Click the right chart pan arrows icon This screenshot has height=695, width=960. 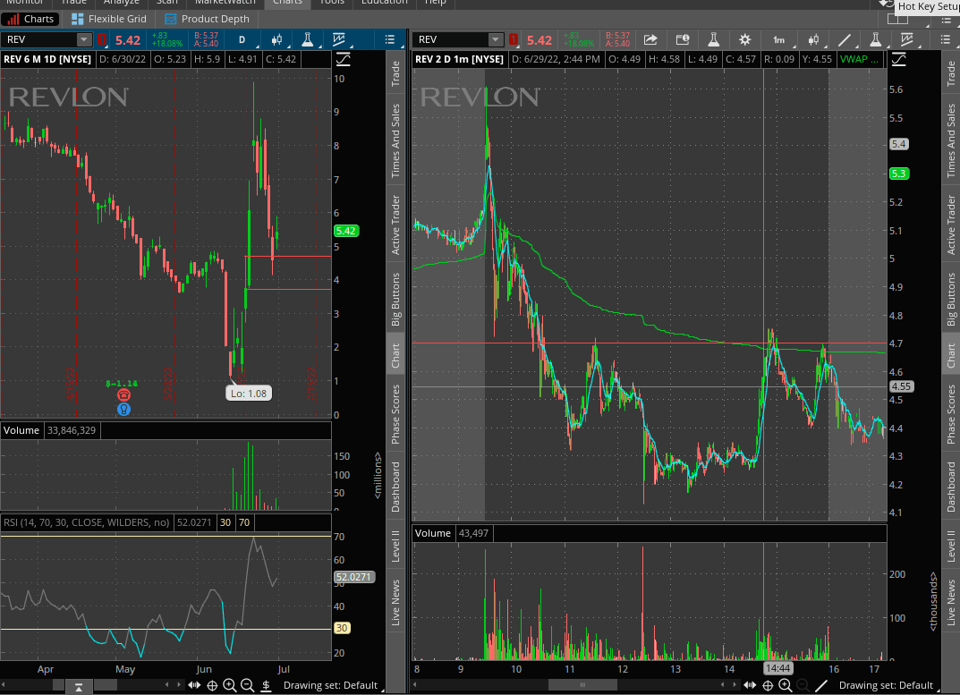750,685
